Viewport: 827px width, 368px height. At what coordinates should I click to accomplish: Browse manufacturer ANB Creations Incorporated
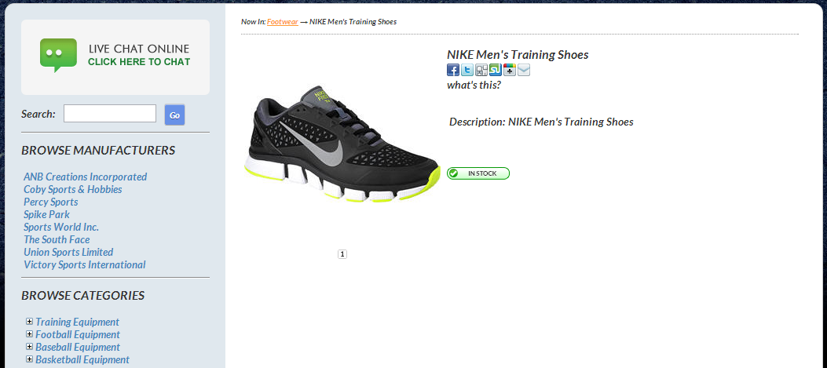point(86,177)
